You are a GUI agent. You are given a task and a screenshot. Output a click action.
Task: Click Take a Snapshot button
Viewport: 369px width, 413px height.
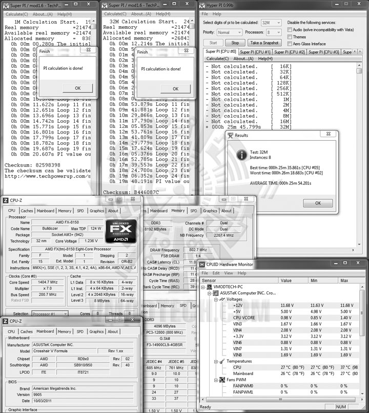[x=264, y=43]
